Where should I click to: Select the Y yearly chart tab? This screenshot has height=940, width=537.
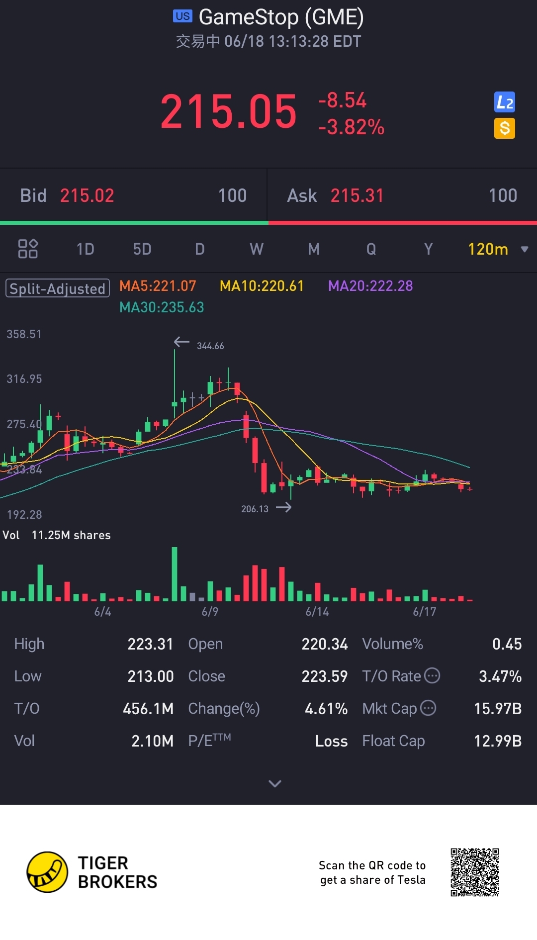pos(428,249)
